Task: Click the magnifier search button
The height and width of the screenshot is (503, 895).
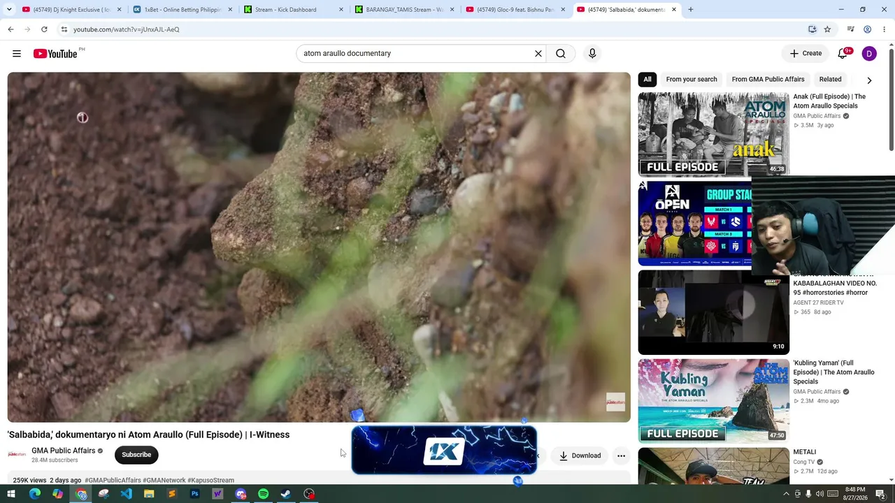Action: (x=561, y=54)
